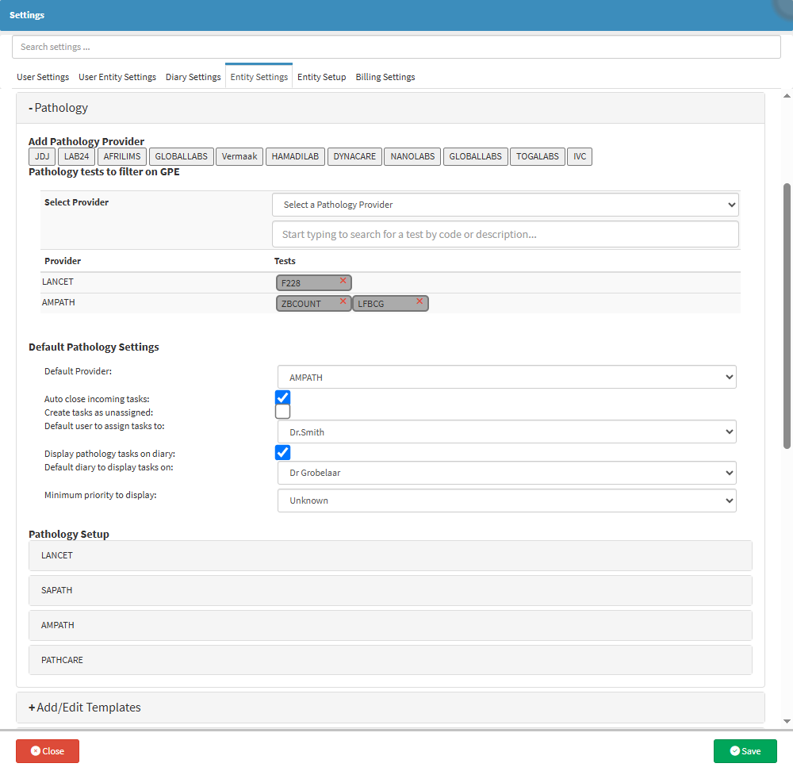The height and width of the screenshot is (771, 793).
Task: Remove the LFBCG test tag
Action: coord(419,301)
